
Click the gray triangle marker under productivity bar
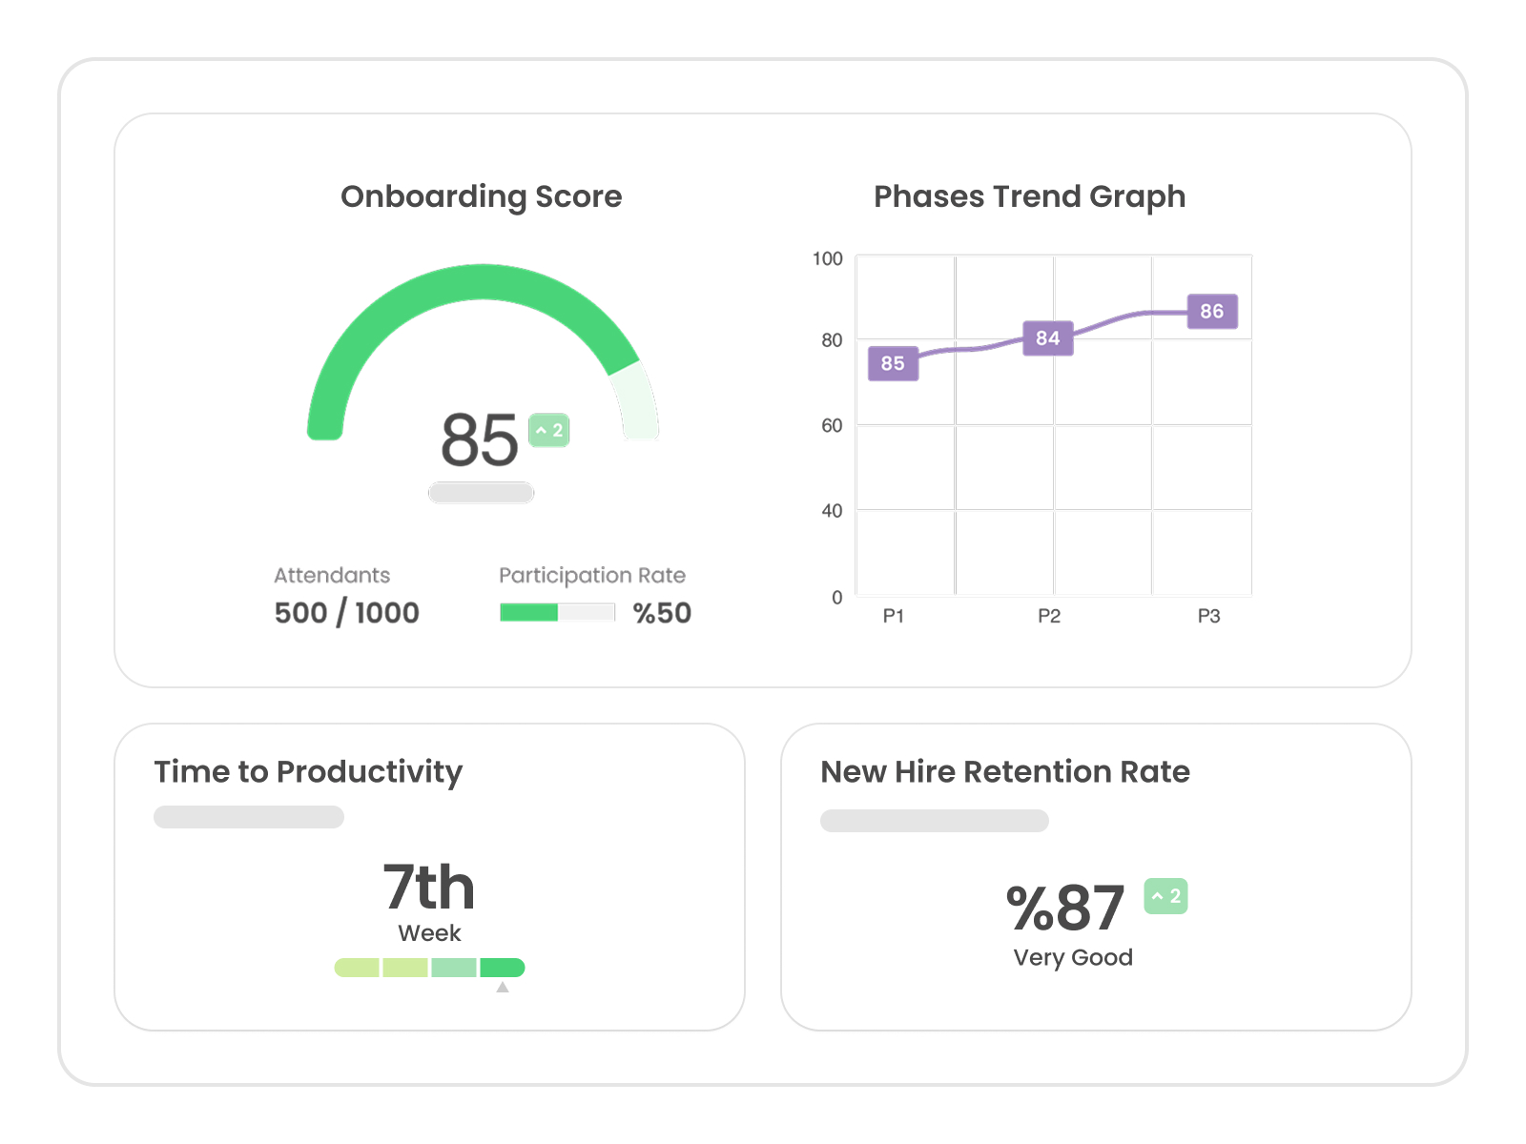point(503,988)
